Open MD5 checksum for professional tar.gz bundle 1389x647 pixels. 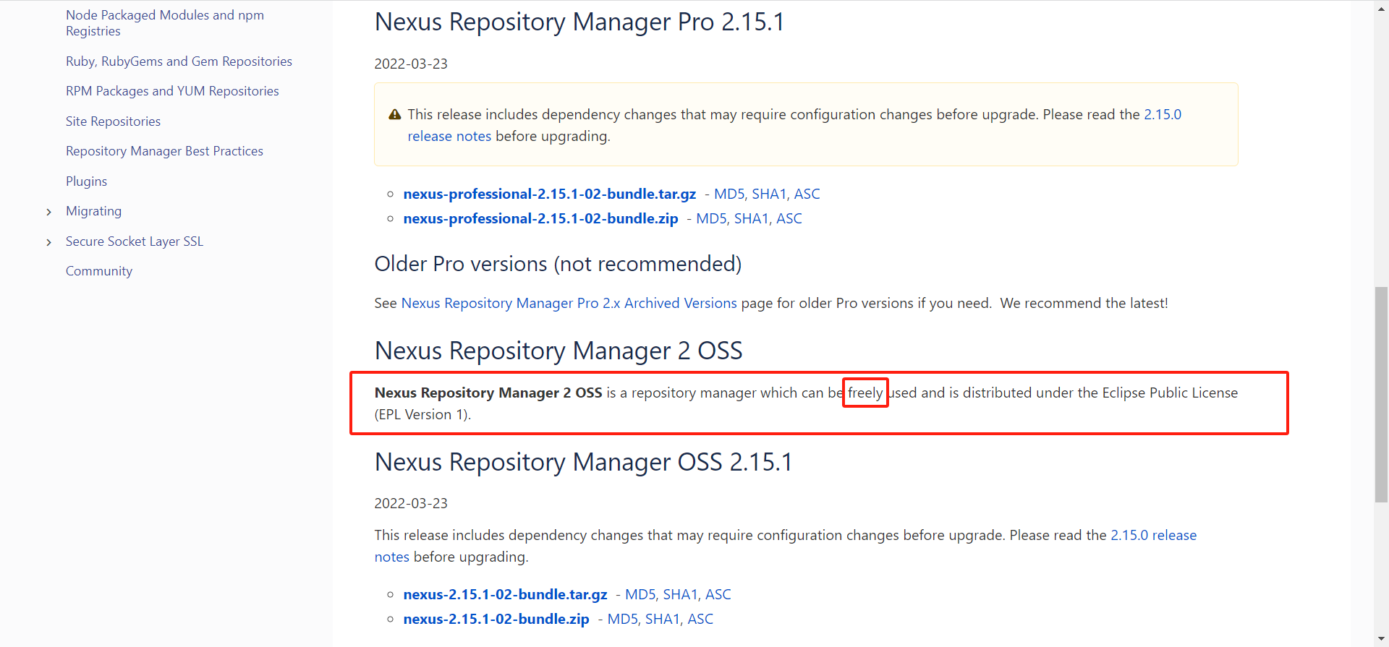pyautogui.click(x=729, y=194)
